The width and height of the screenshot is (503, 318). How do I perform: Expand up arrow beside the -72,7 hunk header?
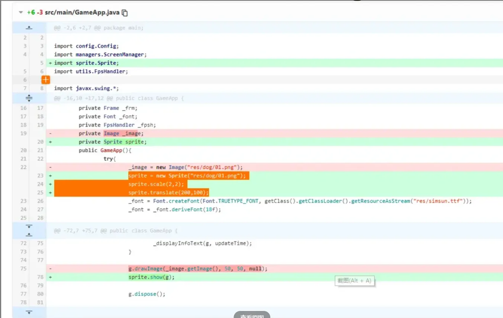29,235
